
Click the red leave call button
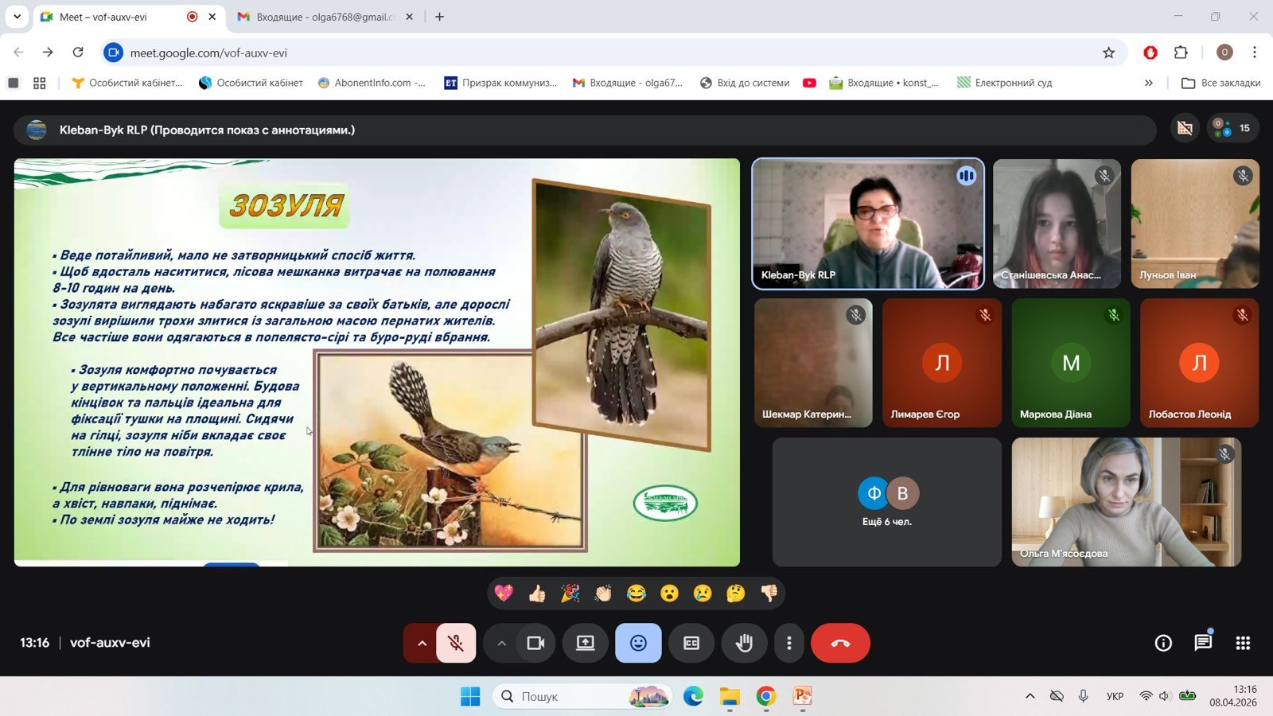click(x=840, y=643)
